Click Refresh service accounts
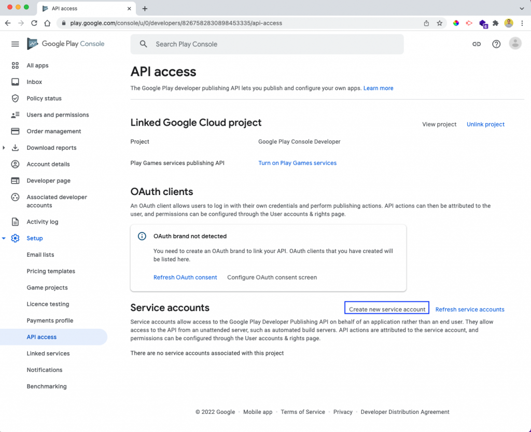This screenshot has width=531, height=432. (x=470, y=310)
